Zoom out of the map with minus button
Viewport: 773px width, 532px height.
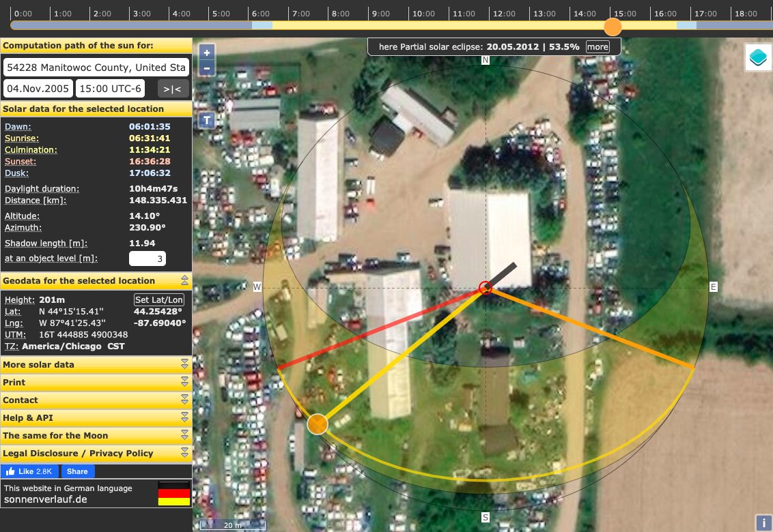pos(206,68)
